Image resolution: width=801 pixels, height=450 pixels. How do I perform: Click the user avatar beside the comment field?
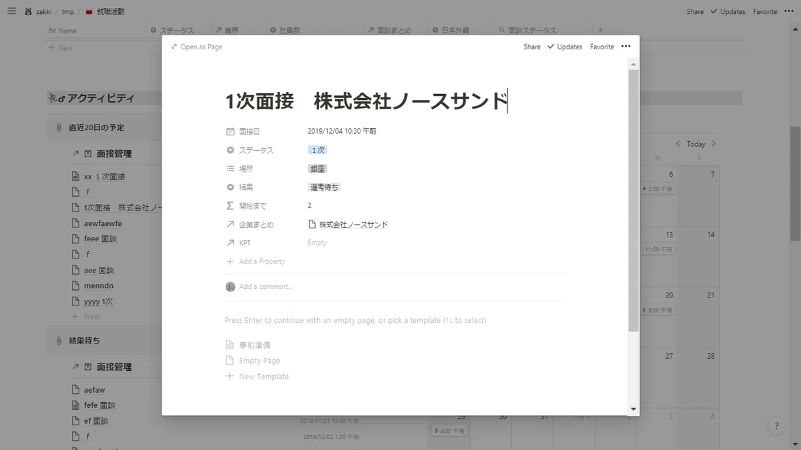[230, 287]
